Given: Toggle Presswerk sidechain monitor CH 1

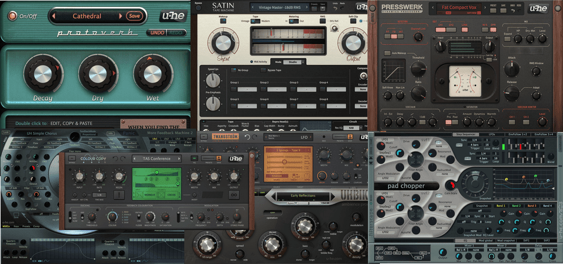Looking at the screenshot, I should pyautogui.click(x=511, y=122).
